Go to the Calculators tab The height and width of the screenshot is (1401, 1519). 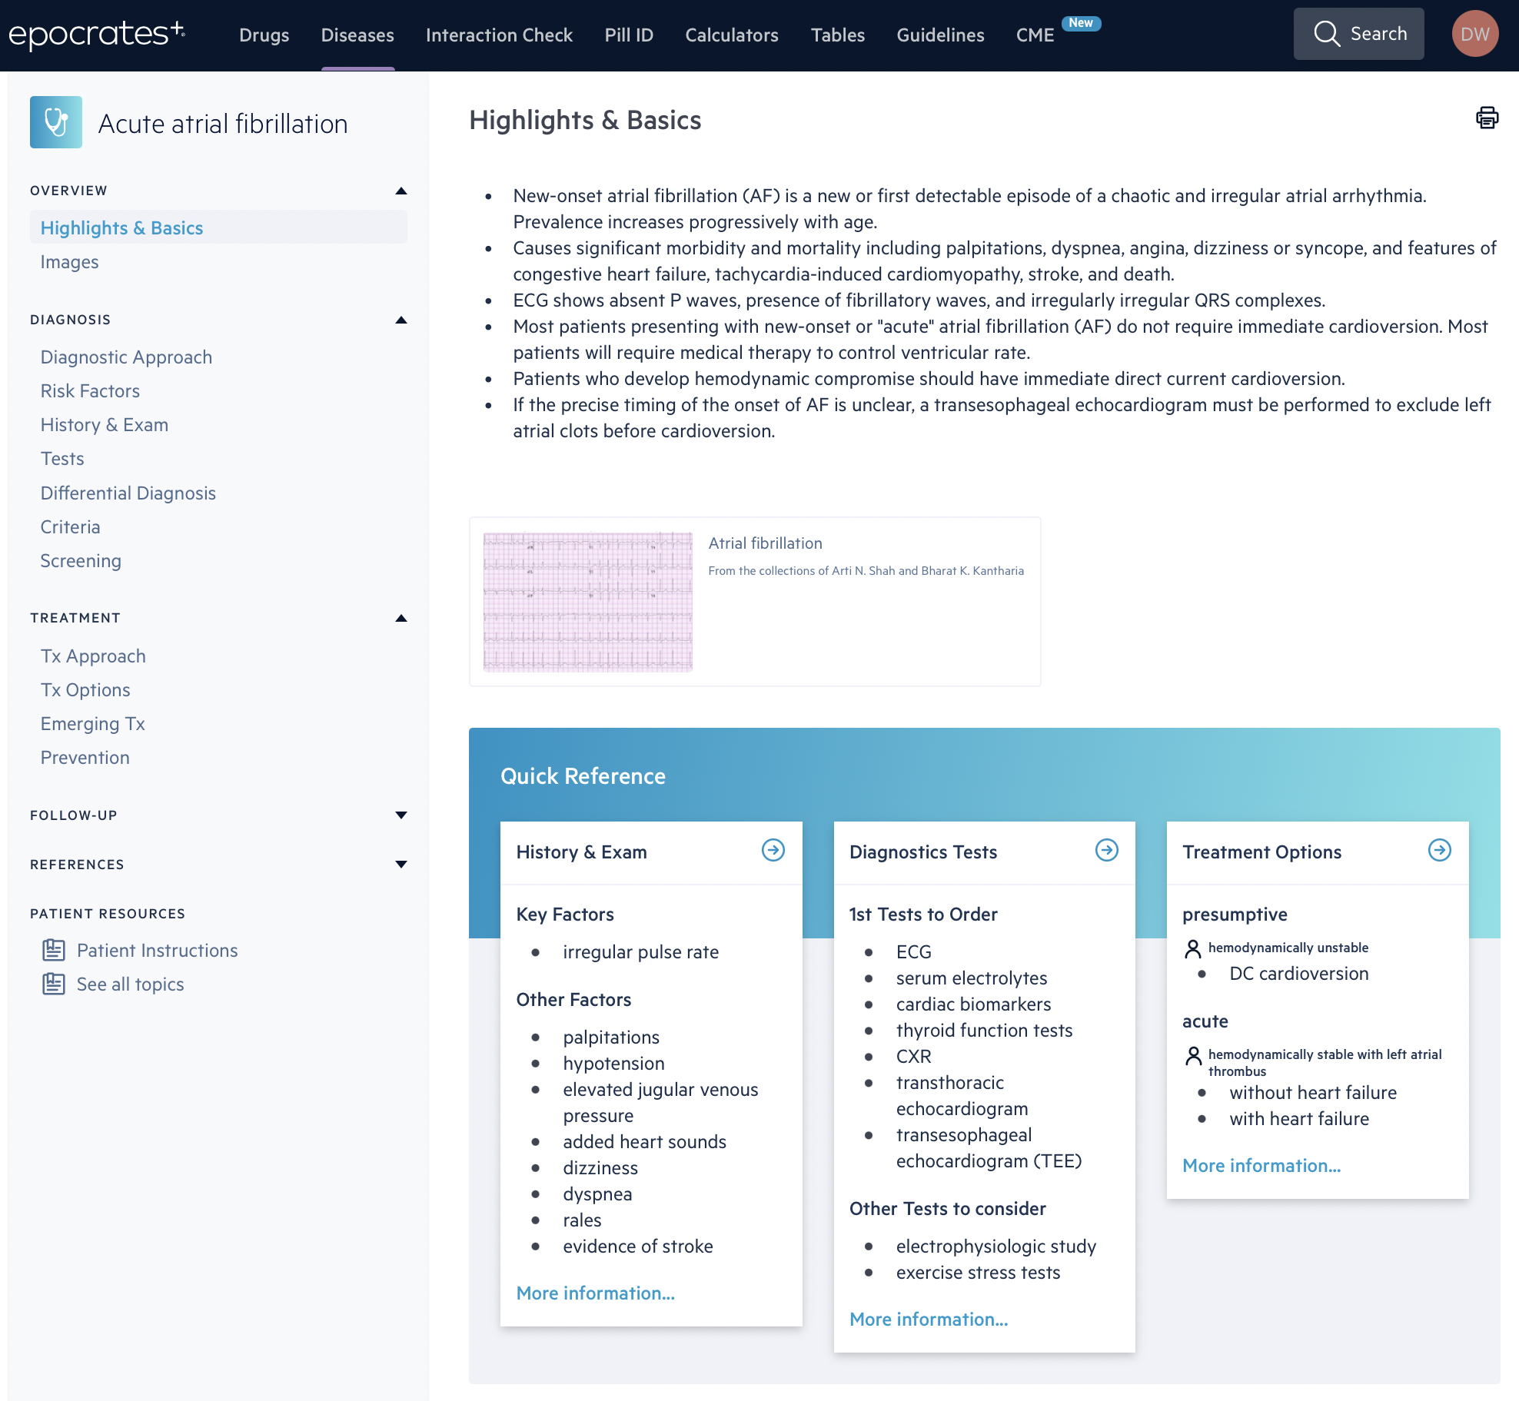click(x=731, y=35)
